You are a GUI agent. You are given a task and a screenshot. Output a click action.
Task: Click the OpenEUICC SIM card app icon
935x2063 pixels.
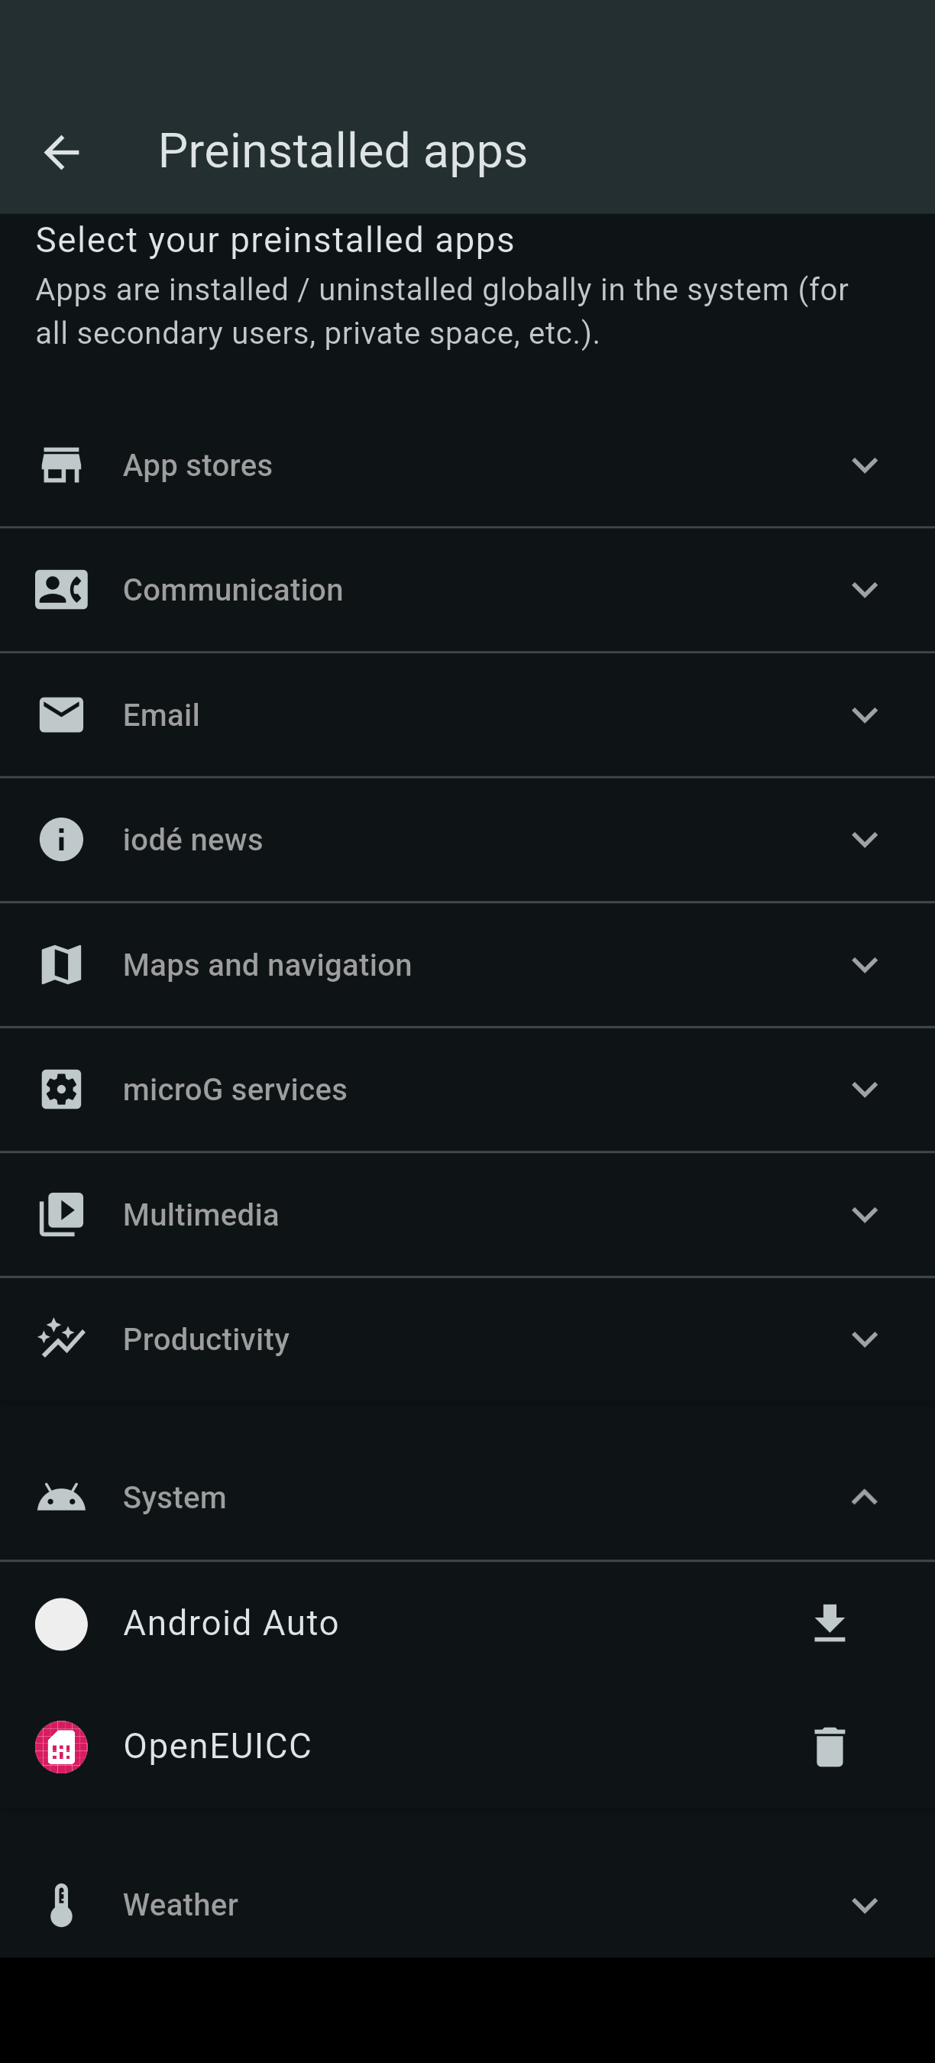62,1747
